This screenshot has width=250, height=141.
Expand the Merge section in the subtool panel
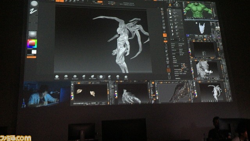[x=174, y=58]
